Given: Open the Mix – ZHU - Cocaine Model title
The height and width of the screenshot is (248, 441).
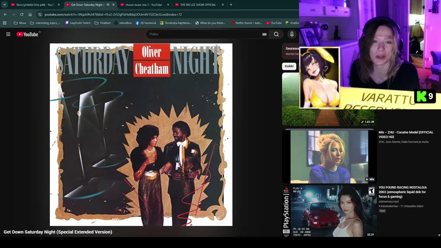Looking at the screenshot, I should (406, 135).
